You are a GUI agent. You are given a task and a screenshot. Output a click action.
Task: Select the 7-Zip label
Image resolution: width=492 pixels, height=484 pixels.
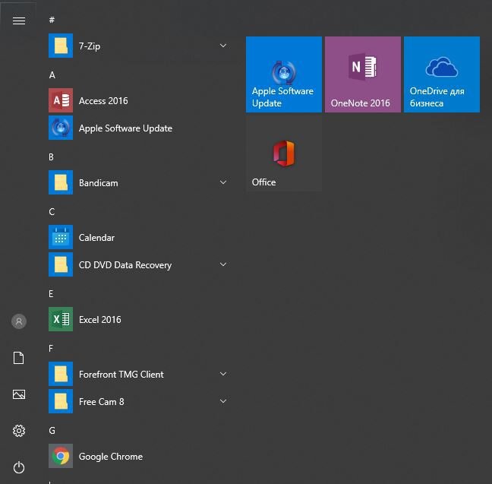pyautogui.click(x=90, y=46)
